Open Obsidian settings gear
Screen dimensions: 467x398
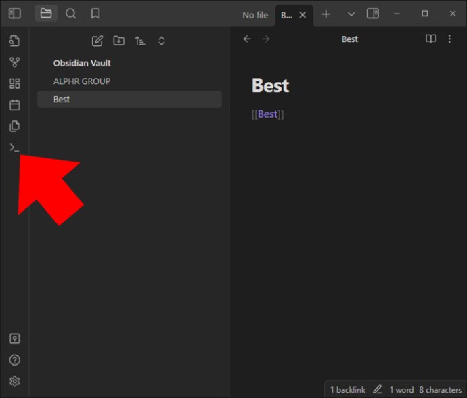(x=15, y=381)
